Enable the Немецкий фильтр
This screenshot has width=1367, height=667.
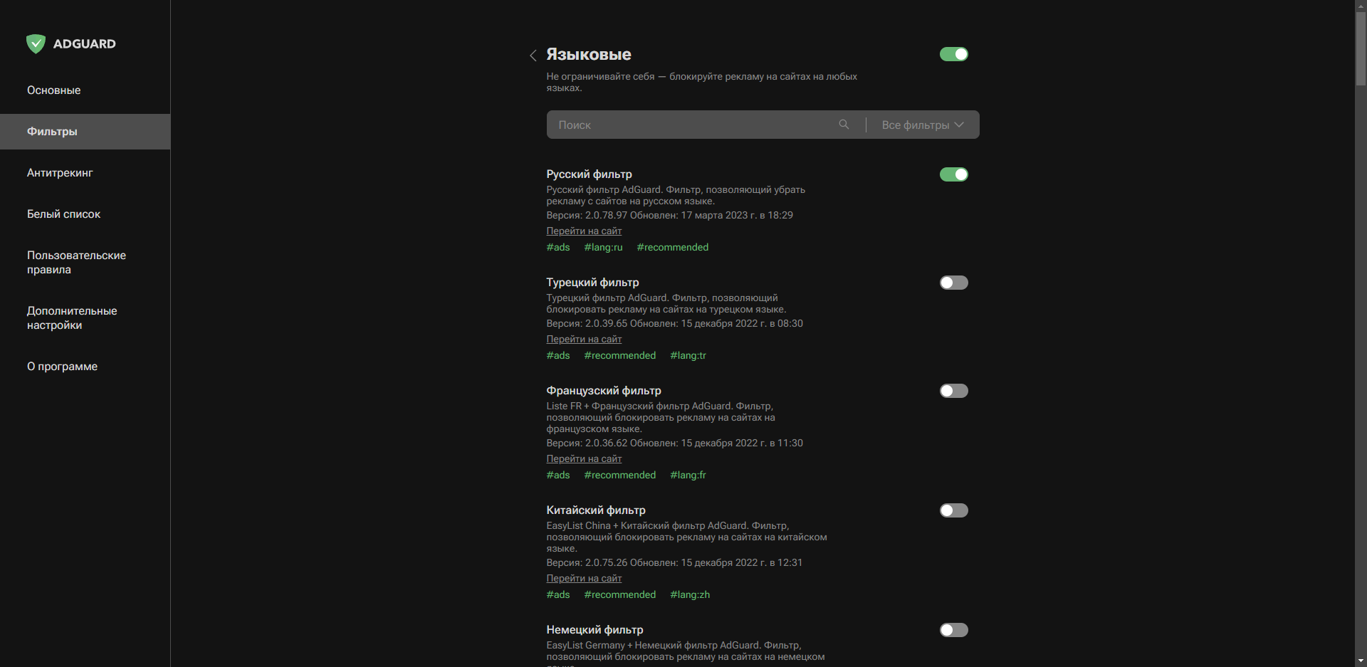coord(953,630)
